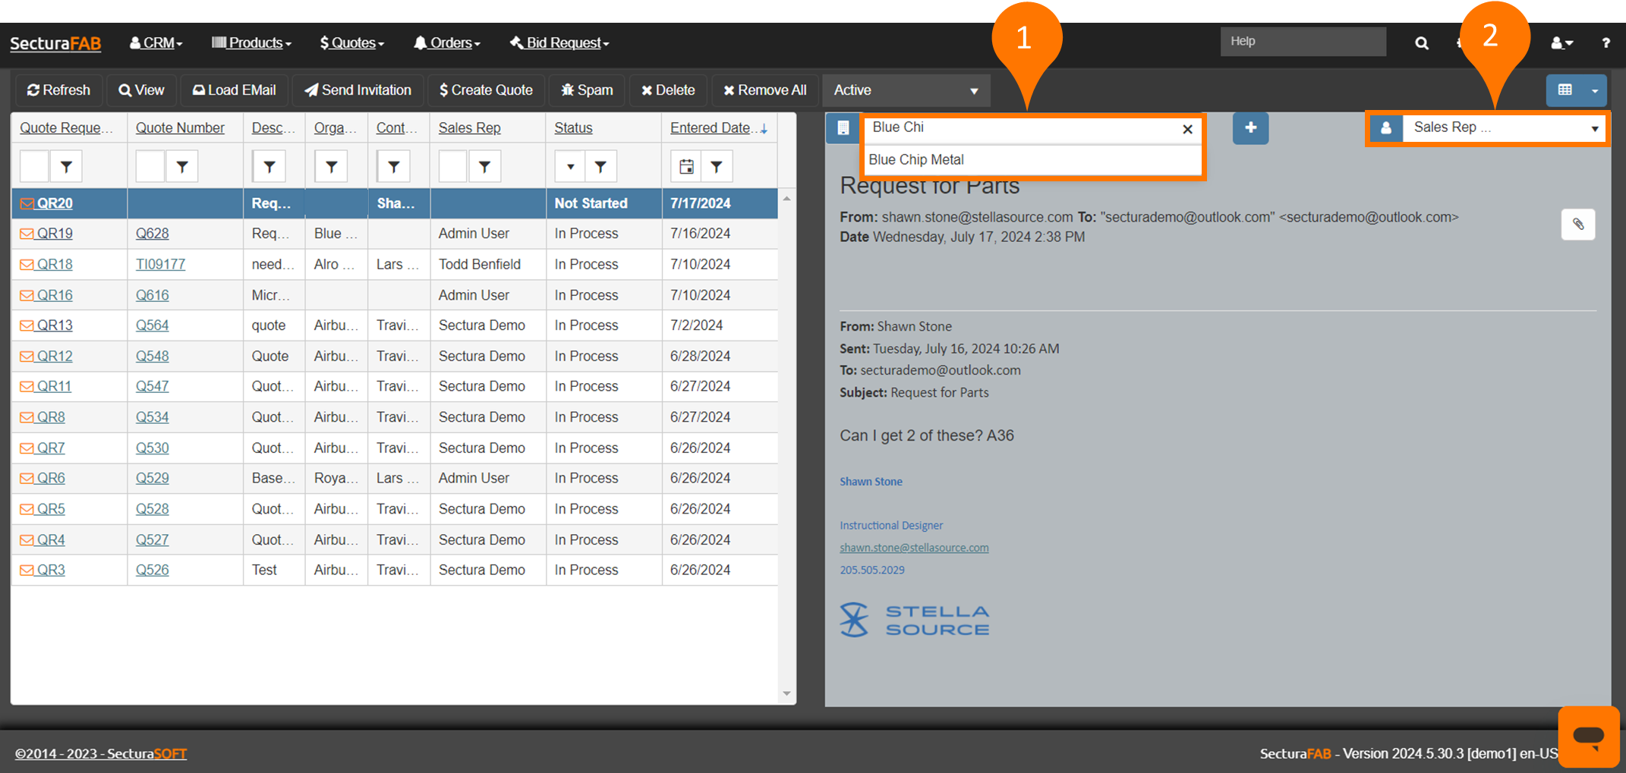Click the orange chat widget icon
This screenshot has height=773, width=1626.
coord(1588,735)
